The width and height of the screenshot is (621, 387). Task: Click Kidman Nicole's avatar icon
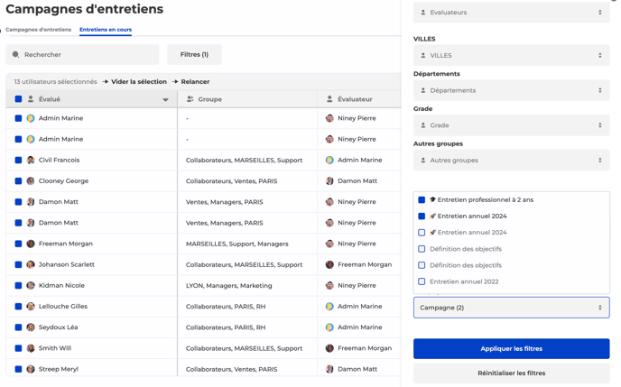click(31, 286)
